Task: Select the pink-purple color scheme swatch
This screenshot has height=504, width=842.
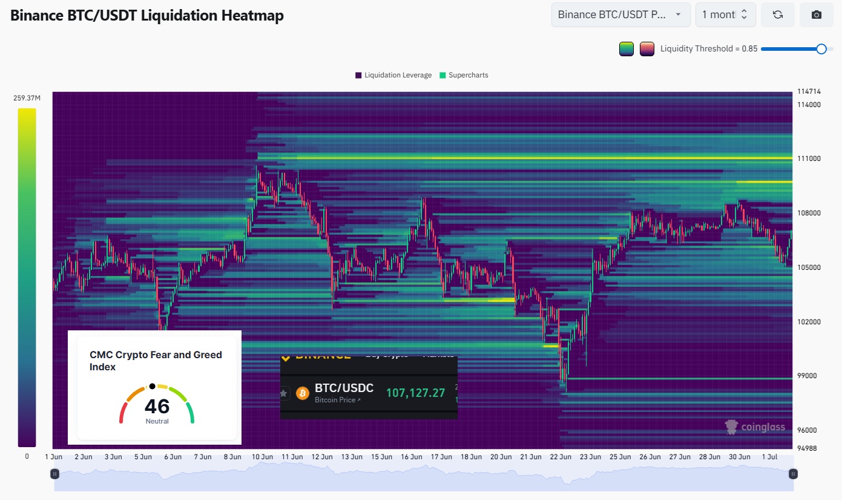Action: (647, 49)
